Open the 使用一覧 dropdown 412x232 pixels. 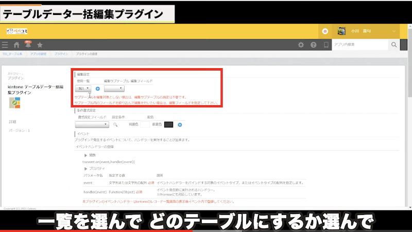coord(83,89)
